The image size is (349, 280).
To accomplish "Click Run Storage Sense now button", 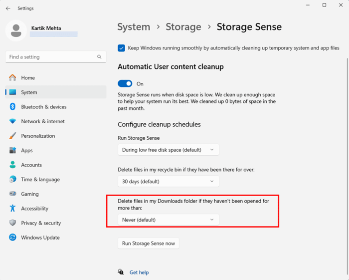I will coord(149,243).
